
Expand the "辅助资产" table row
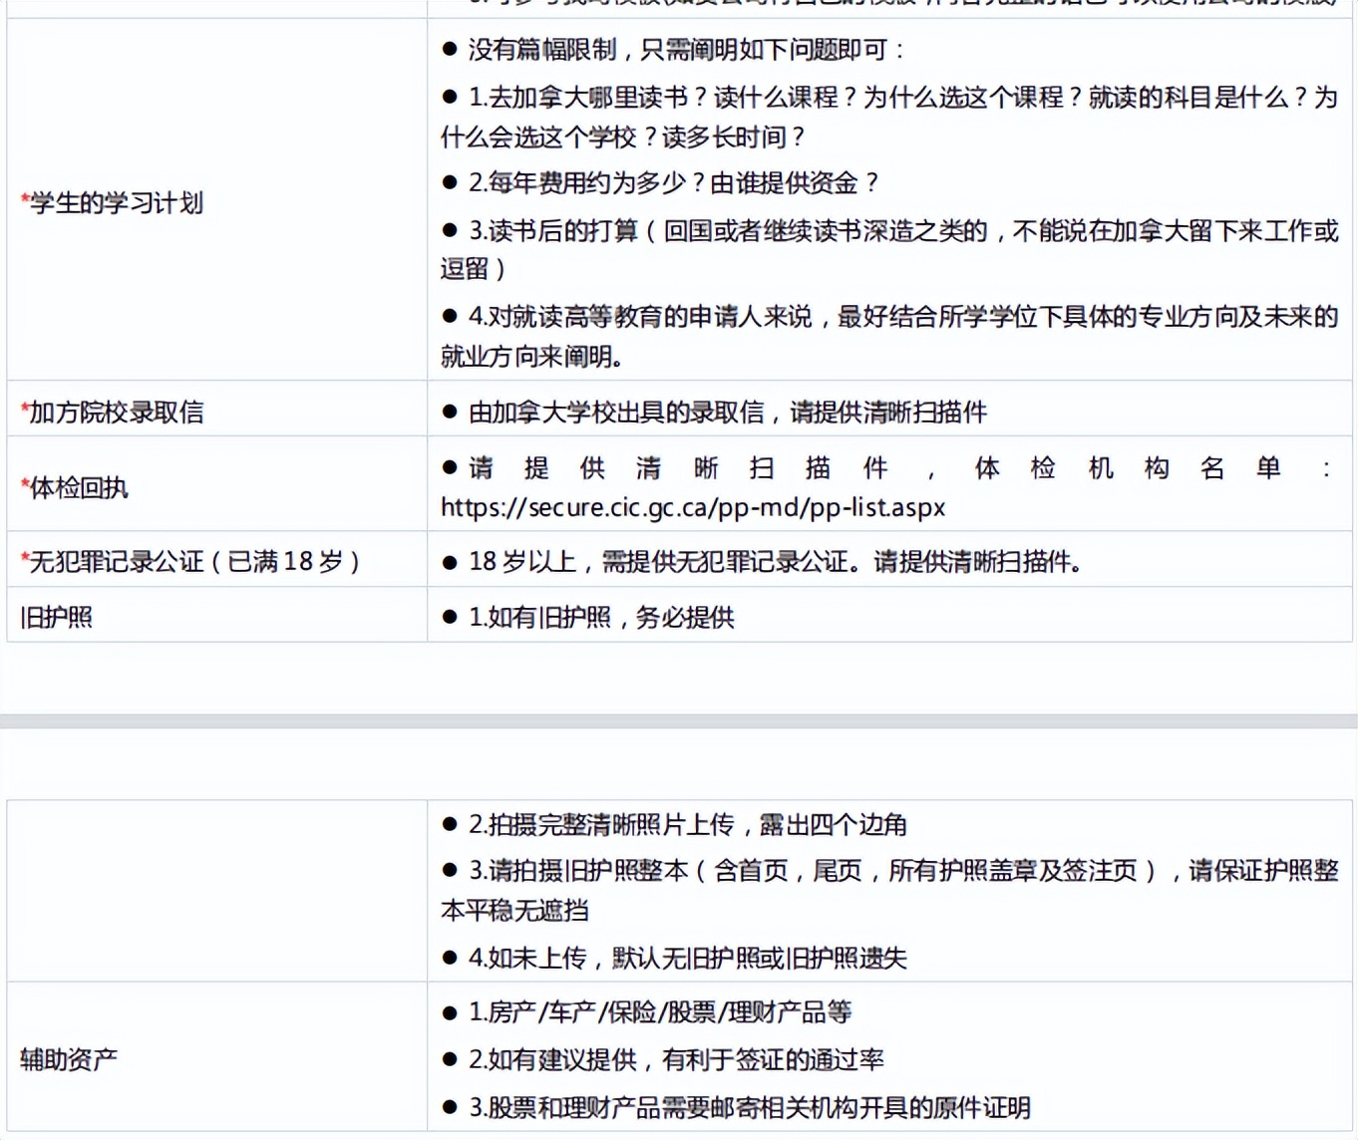click(72, 1059)
